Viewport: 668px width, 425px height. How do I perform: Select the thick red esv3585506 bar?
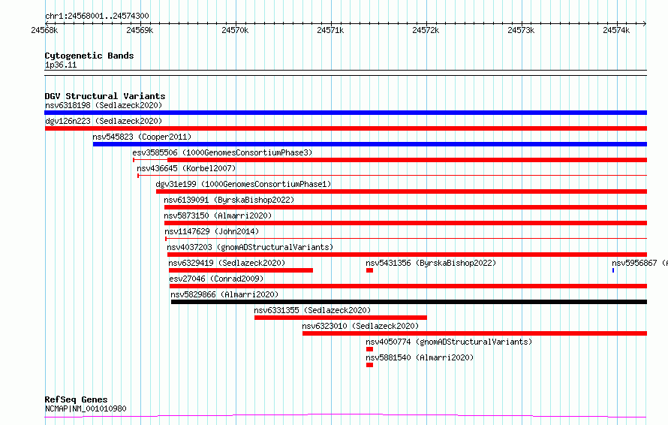407,160
